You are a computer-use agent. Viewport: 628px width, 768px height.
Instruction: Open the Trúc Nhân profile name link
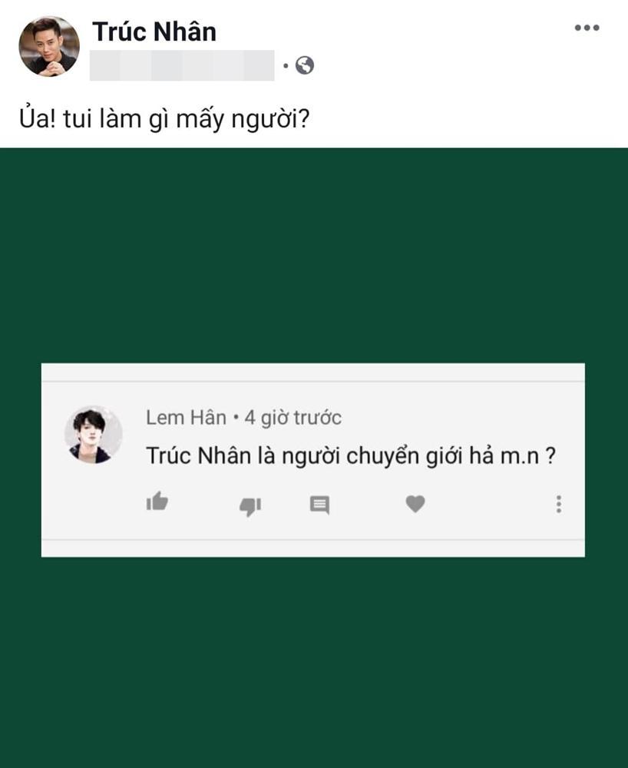(154, 31)
